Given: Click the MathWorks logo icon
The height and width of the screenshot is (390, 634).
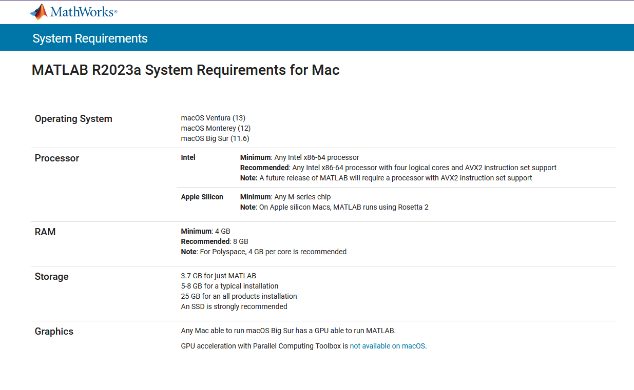Looking at the screenshot, I should [x=38, y=12].
